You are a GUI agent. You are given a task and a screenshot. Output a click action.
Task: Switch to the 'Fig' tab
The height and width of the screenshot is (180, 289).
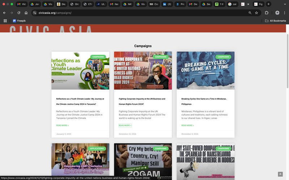(x=258, y=4)
